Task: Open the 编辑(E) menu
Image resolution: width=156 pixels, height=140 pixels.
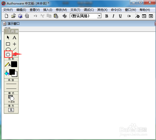Action: click(21, 10)
